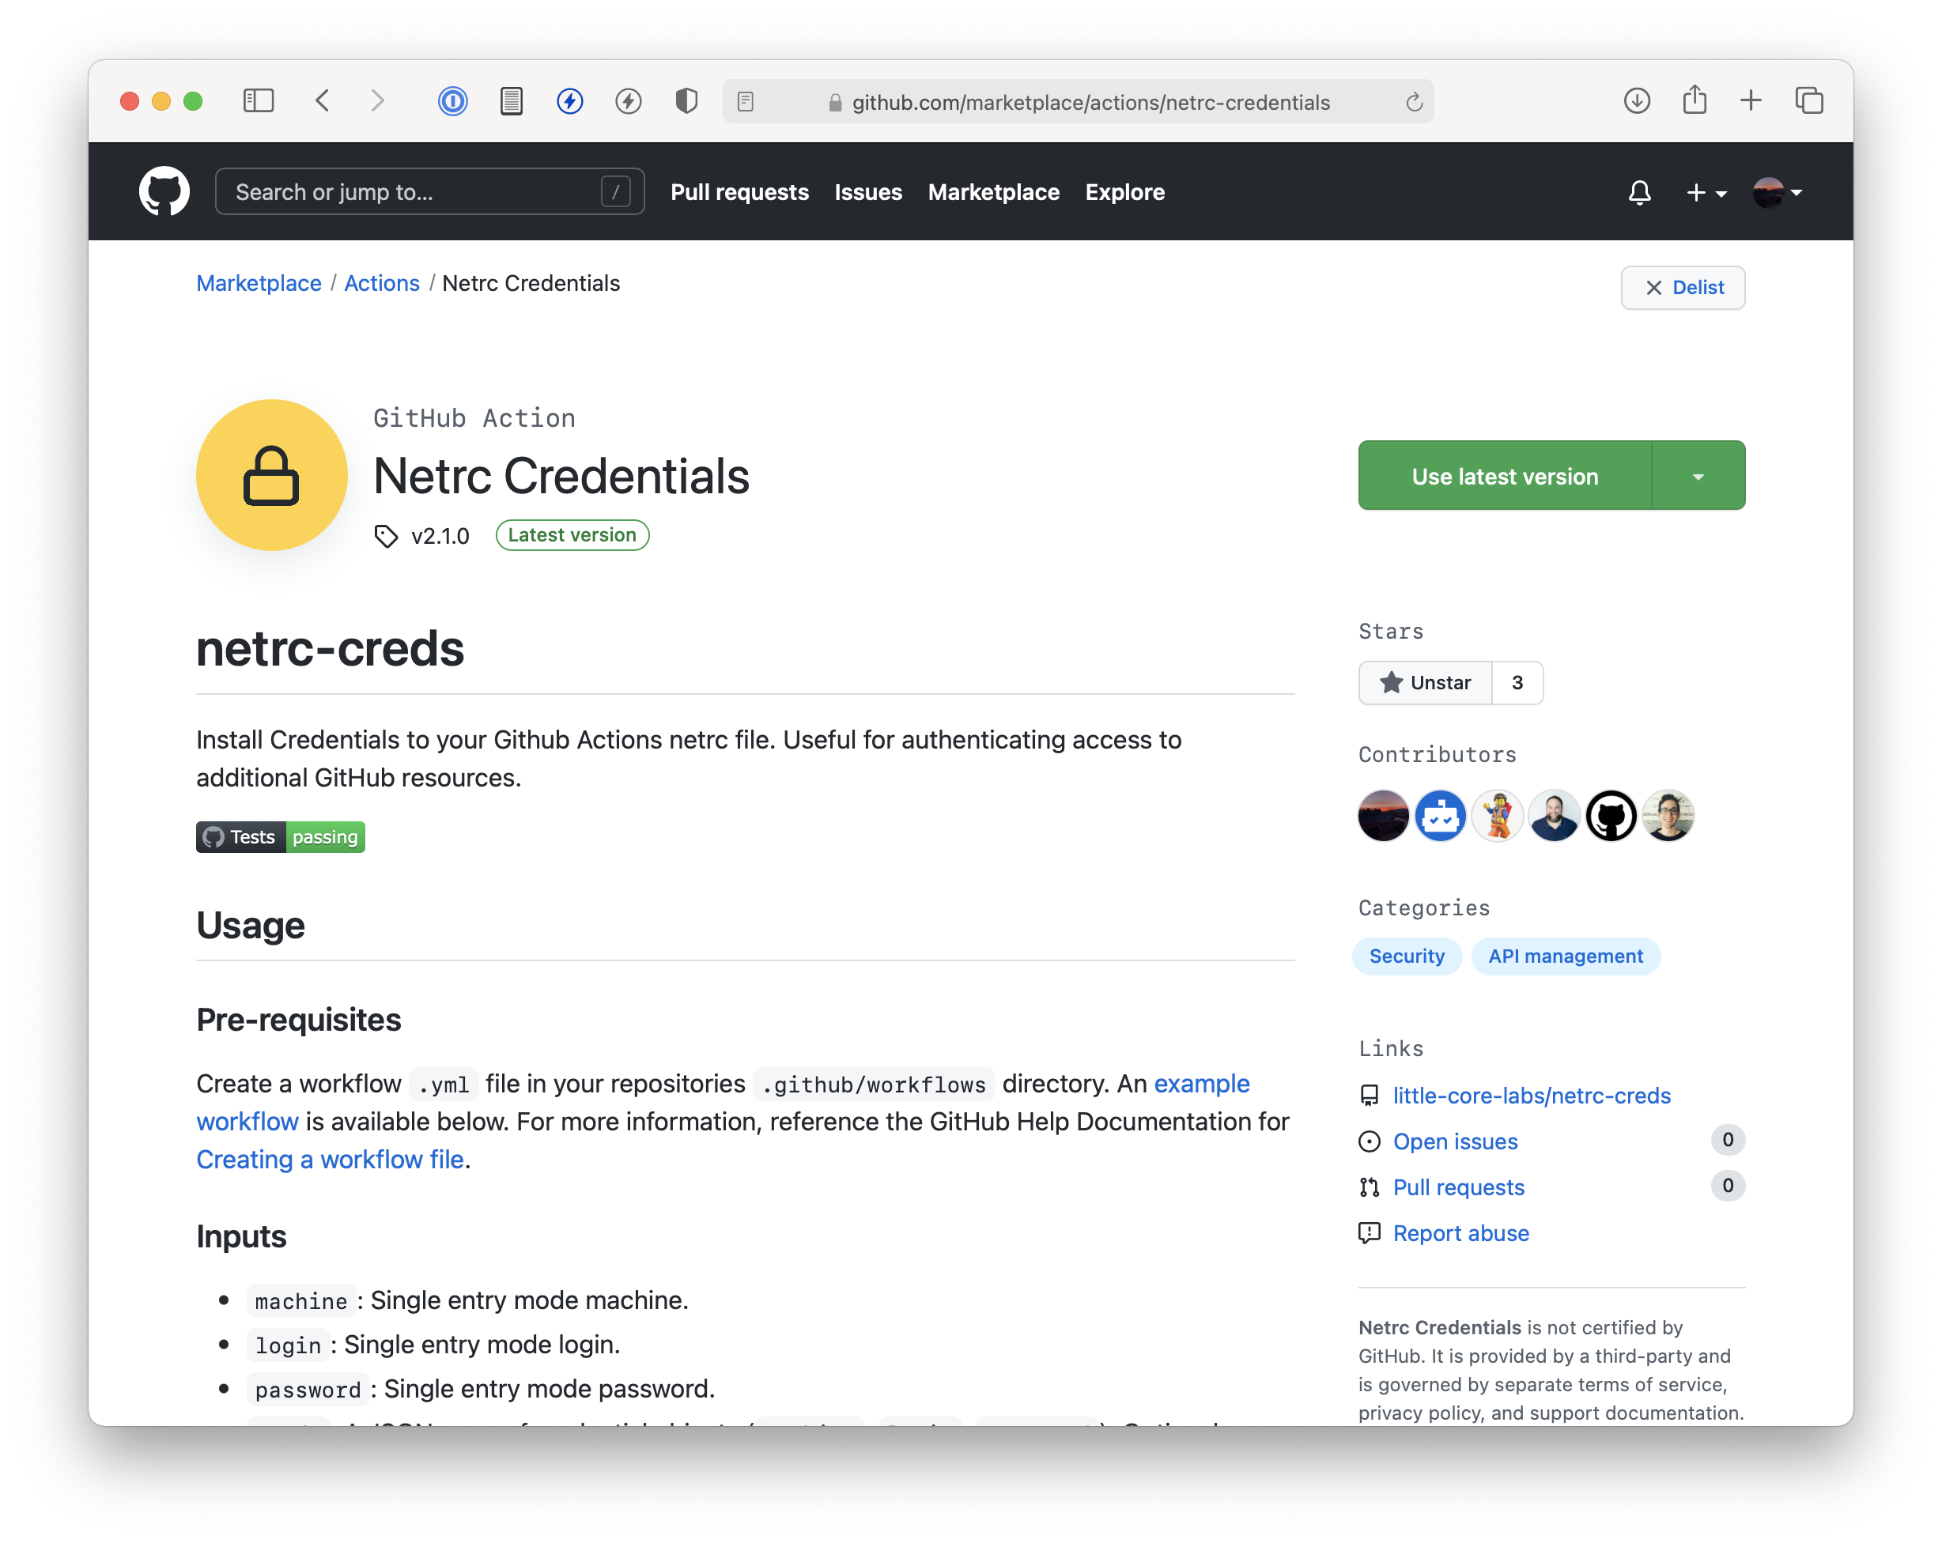Click Use latest version button
Image resolution: width=1942 pixels, height=1543 pixels.
click(1504, 476)
